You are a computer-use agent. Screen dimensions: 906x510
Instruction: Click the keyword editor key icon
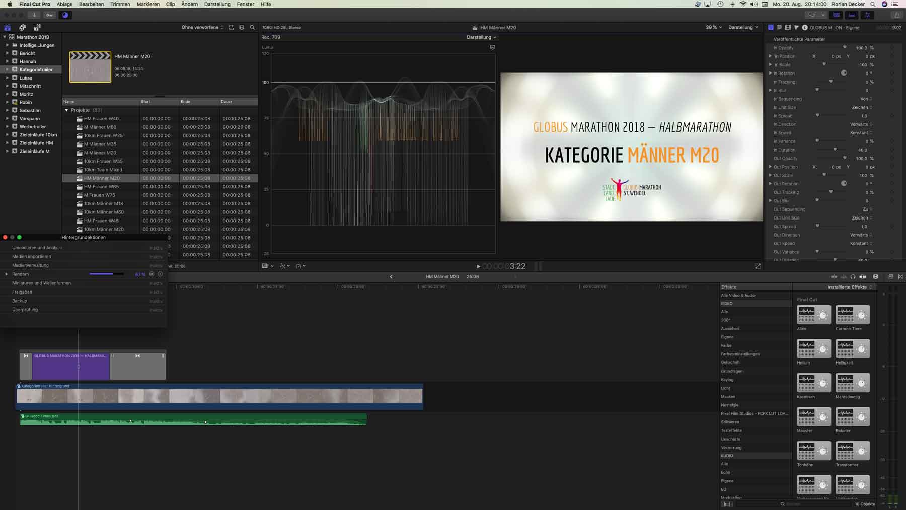tap(49, 15)
